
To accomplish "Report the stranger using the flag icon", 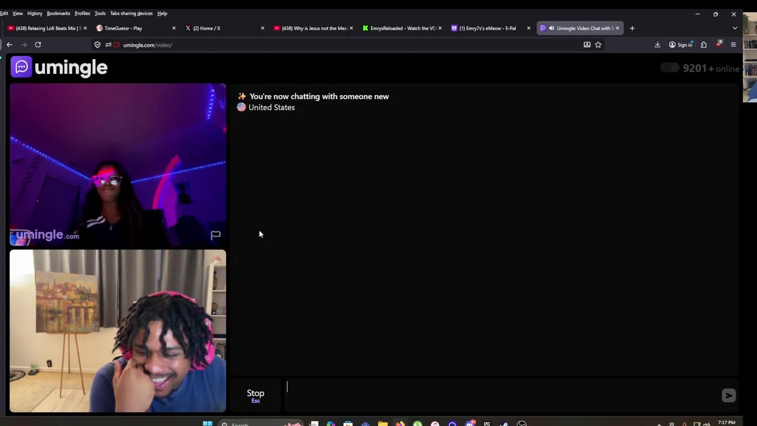I will coord(215,235).
